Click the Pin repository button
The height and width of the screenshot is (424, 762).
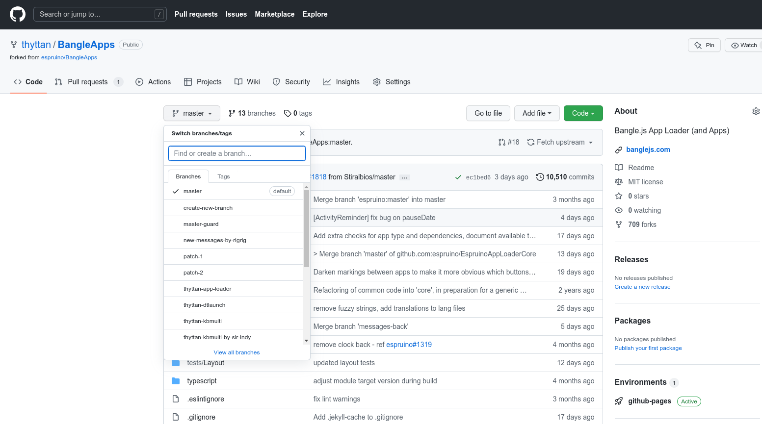pyautogui.click(x=704, y=45)
